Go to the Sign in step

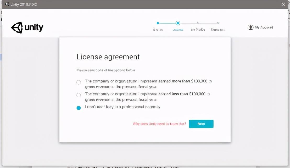[x=158, y=30]
